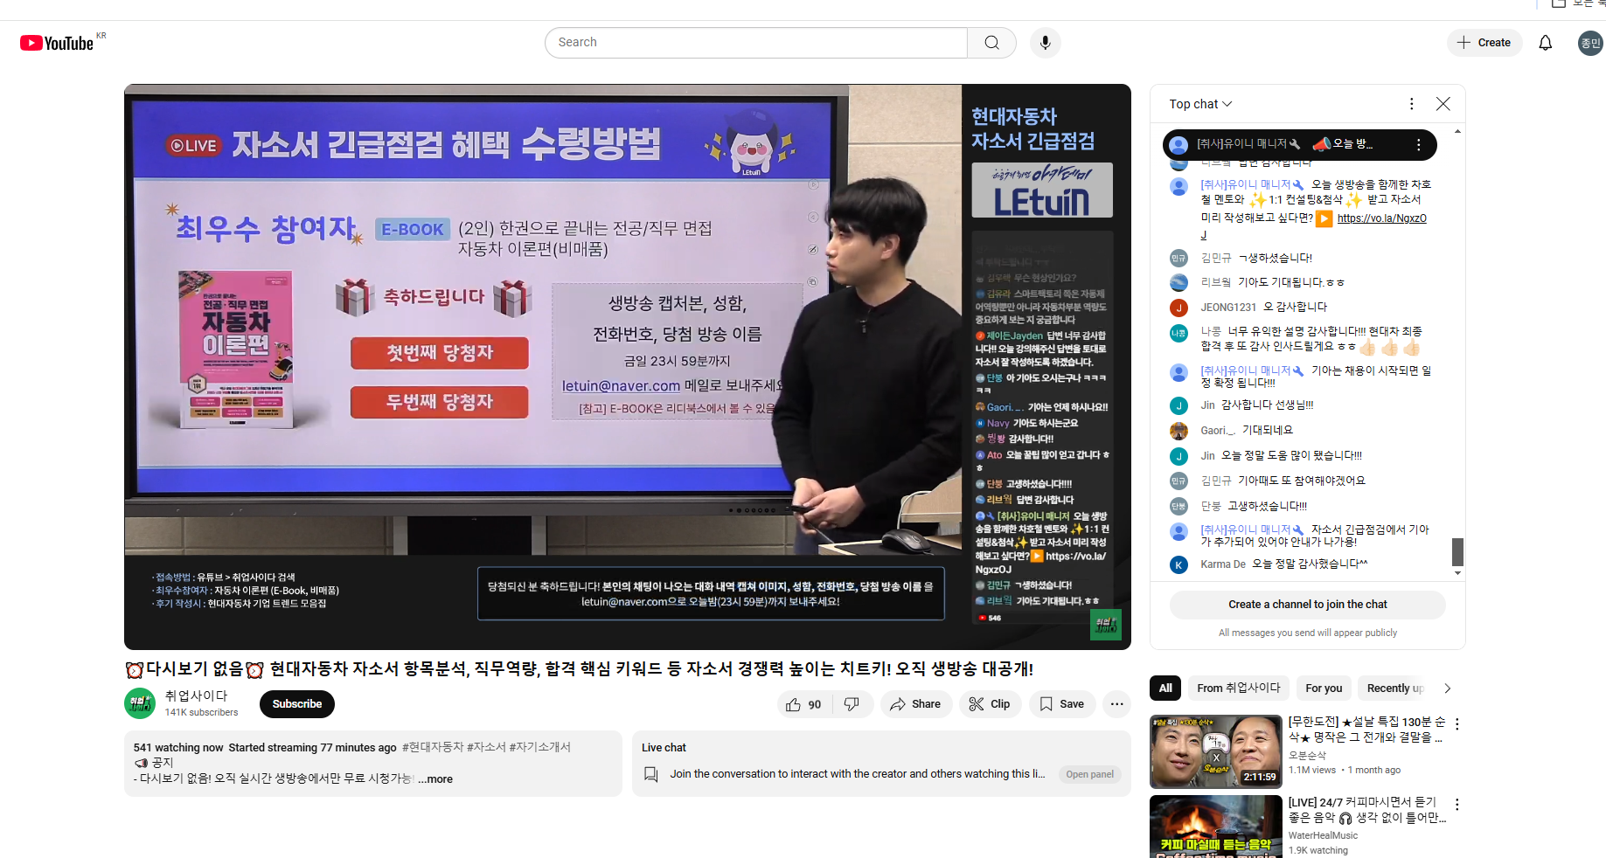This screenshot has height=858, width=1606.
Task: Focus the Search input field
Action: 756,43
